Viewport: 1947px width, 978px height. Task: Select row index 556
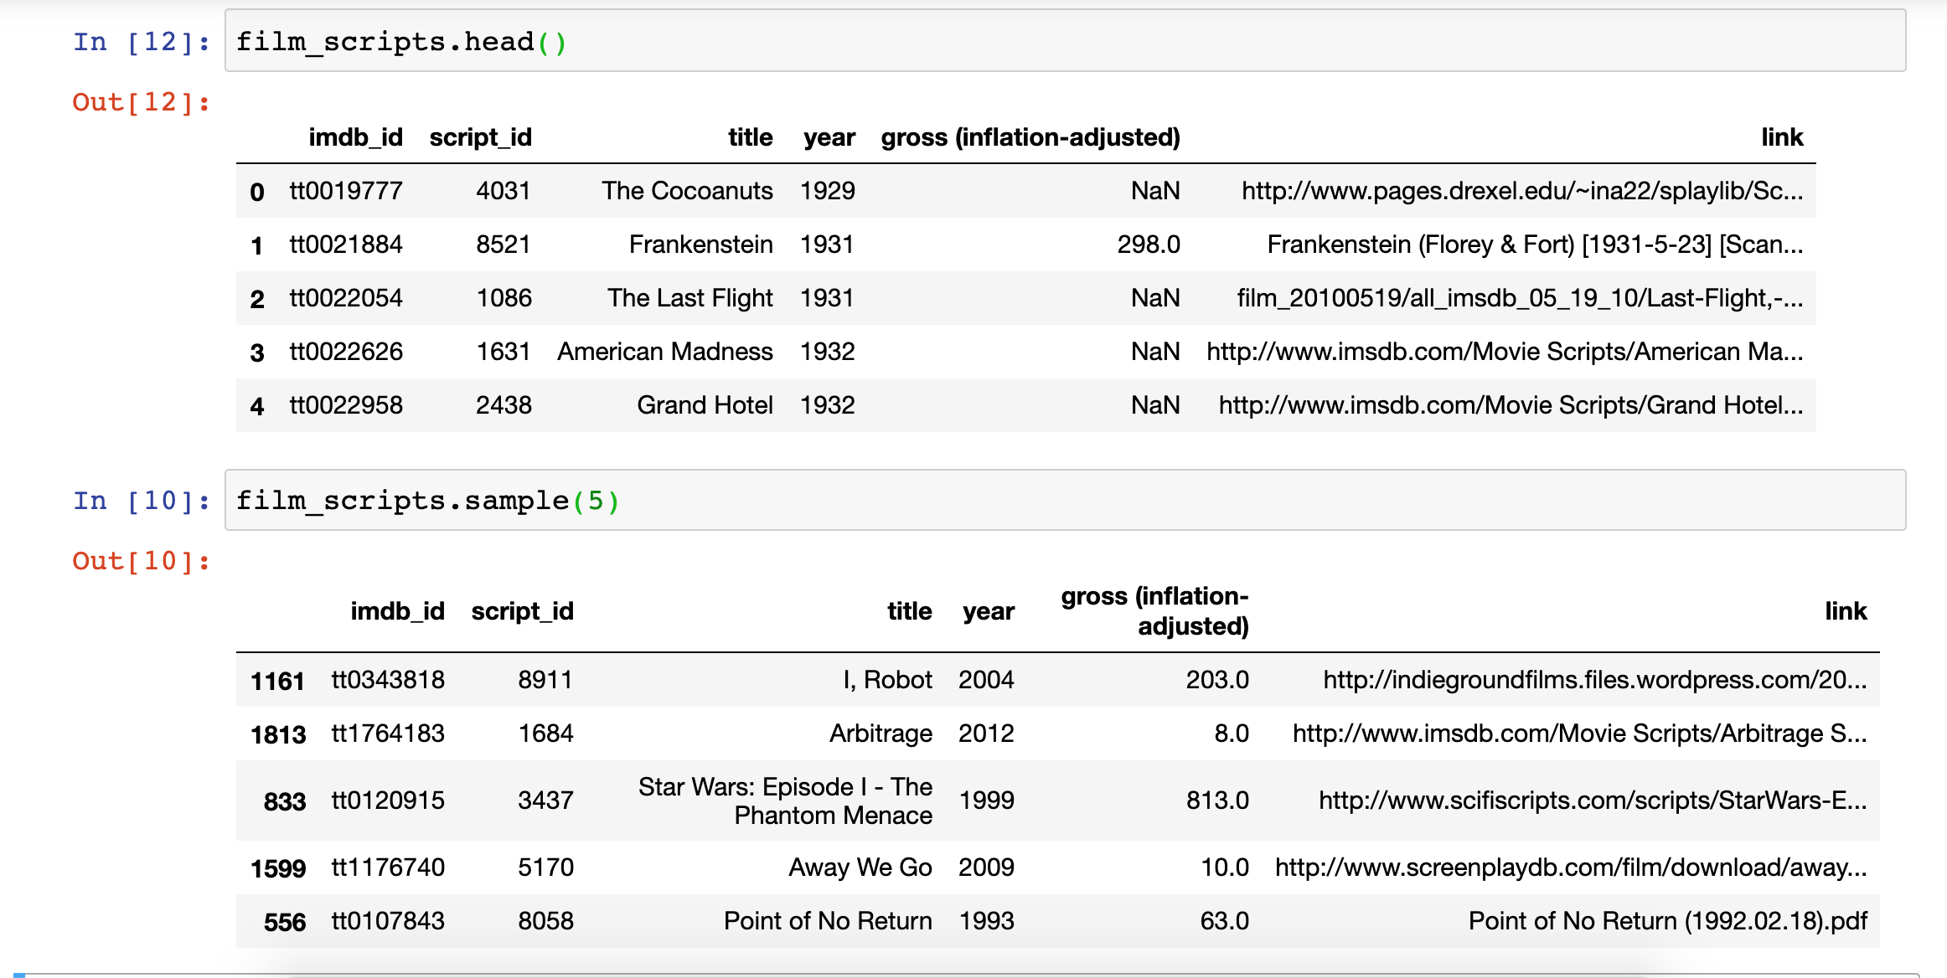[x=285, y=922]
